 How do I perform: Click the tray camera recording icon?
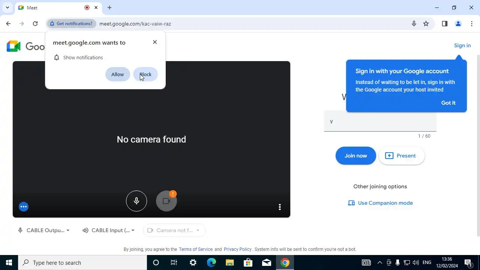tap(389, 262)
